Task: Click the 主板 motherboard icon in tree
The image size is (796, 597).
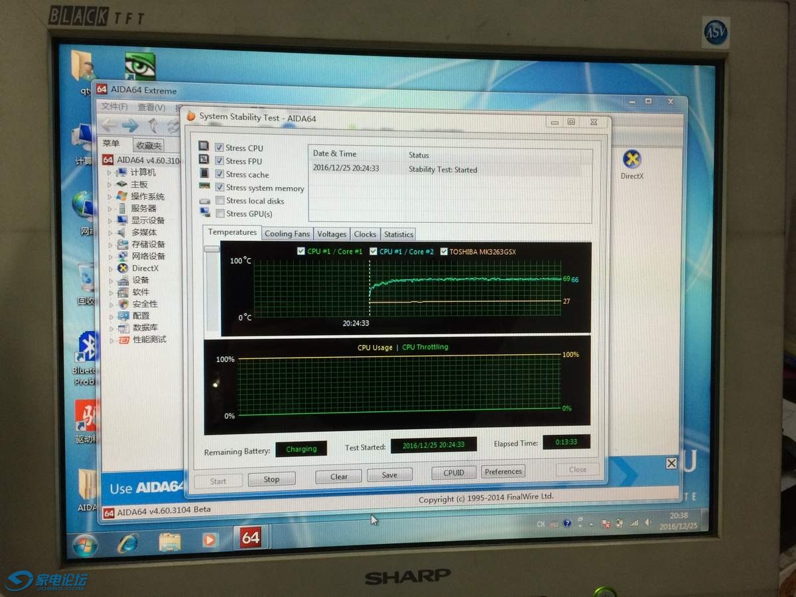Action: click(122, 184)
